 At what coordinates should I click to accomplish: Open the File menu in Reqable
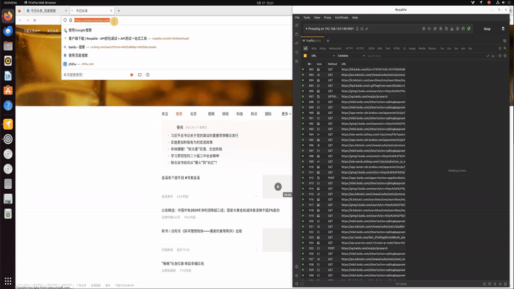click(x=297, y=18)
